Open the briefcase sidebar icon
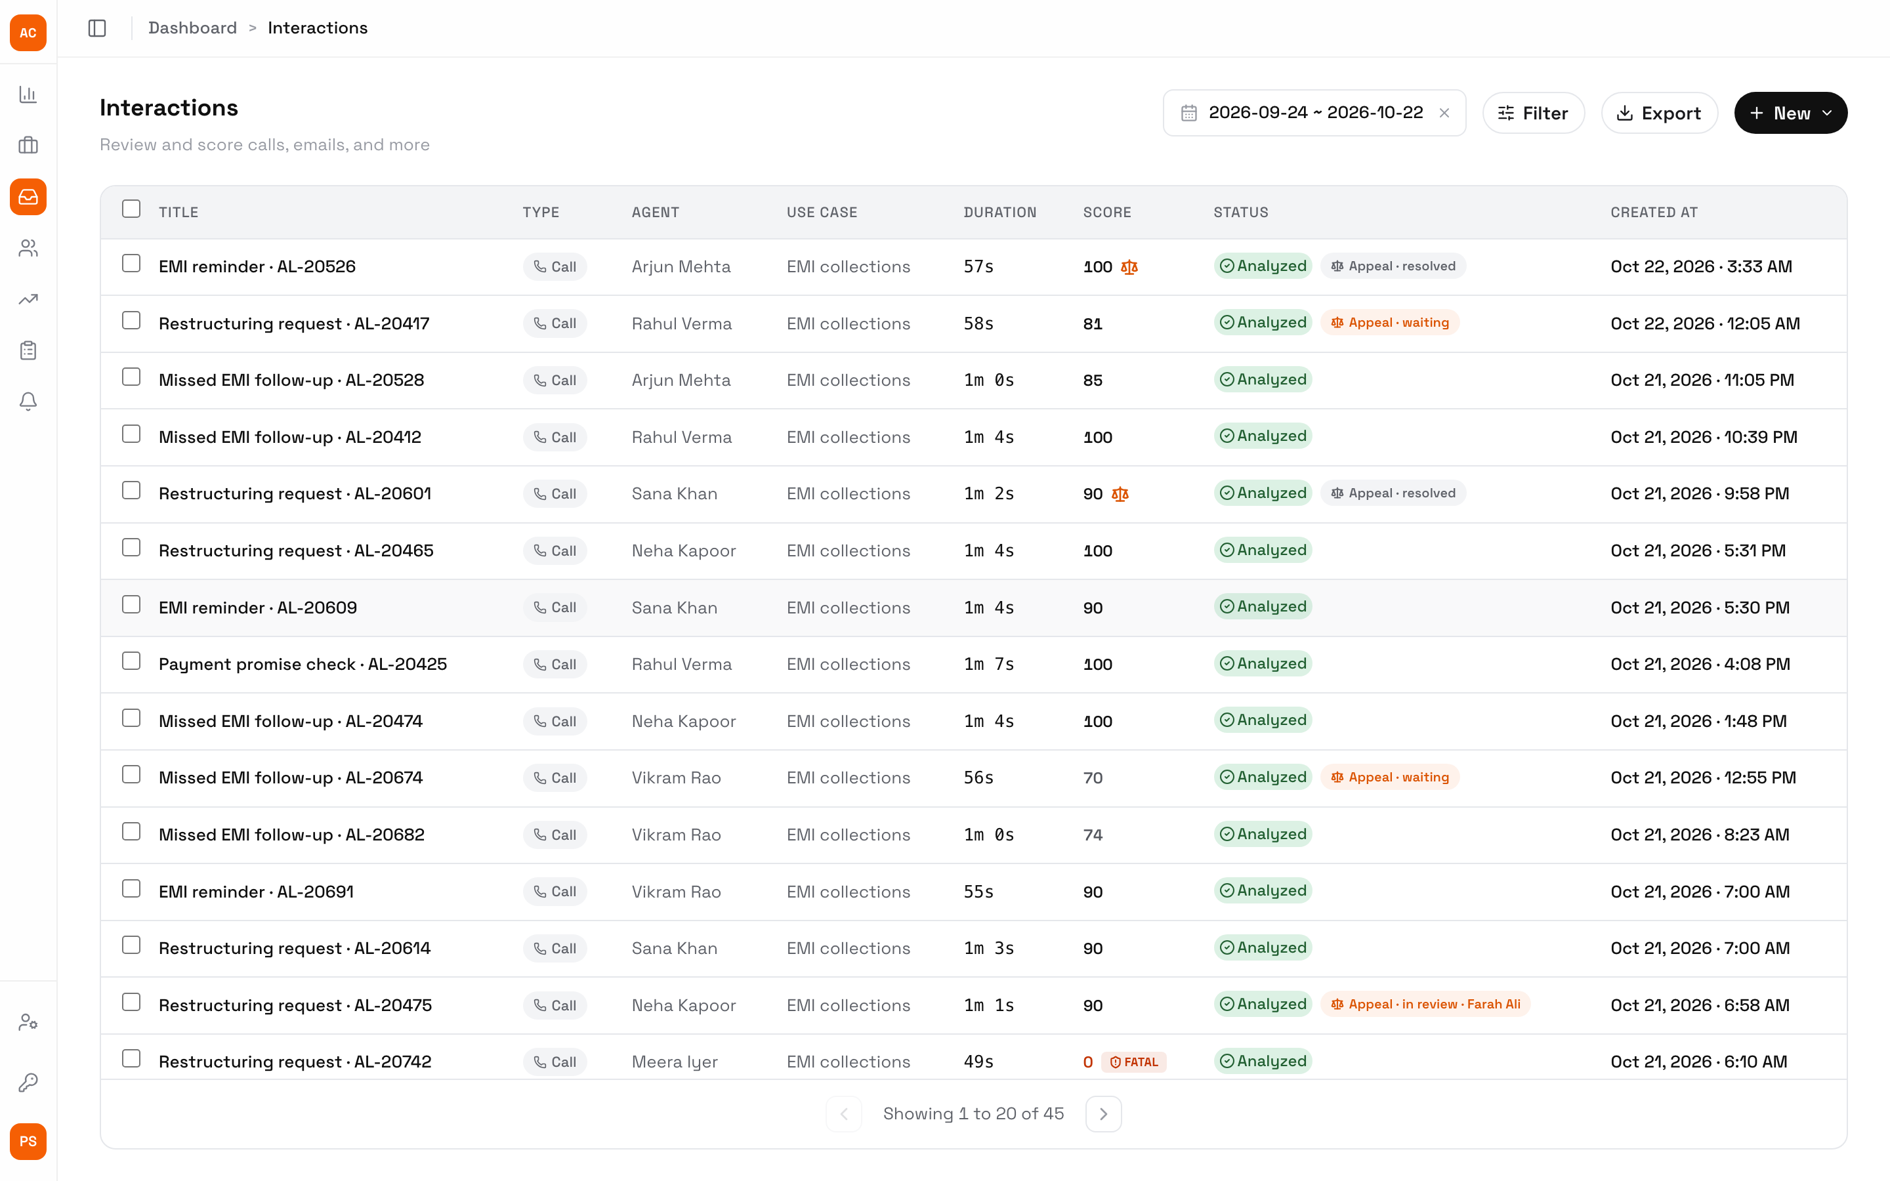The image size is (1890, 1181). 28,145
